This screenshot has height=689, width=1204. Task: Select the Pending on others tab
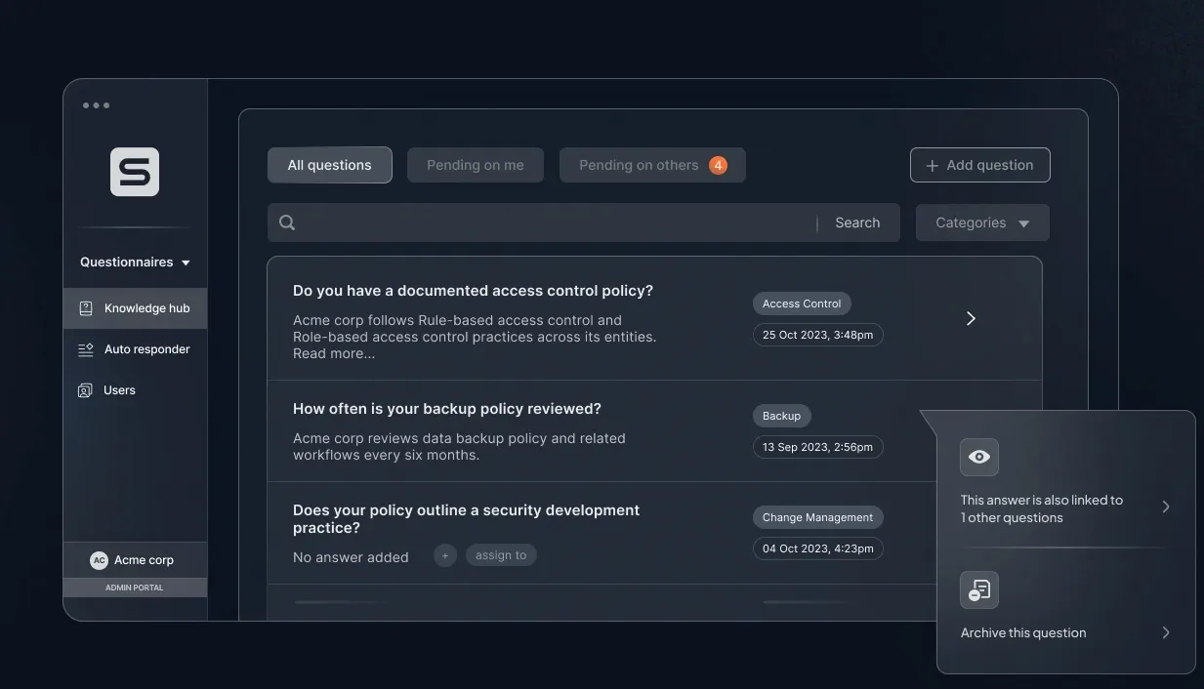[651, 165]
